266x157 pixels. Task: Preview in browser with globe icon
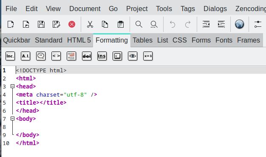point(240,24)
